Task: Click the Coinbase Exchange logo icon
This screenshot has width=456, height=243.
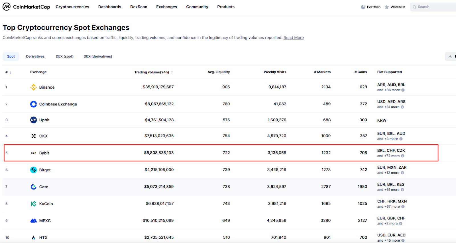Action: [34, 104]
